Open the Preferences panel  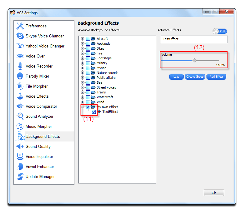30,26
